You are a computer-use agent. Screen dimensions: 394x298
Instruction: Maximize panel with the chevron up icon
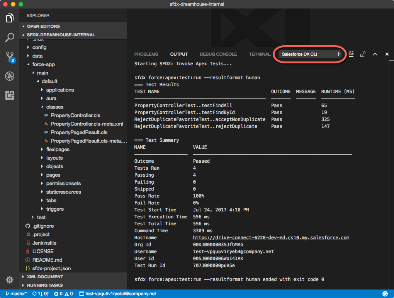(x=375, y=54)
